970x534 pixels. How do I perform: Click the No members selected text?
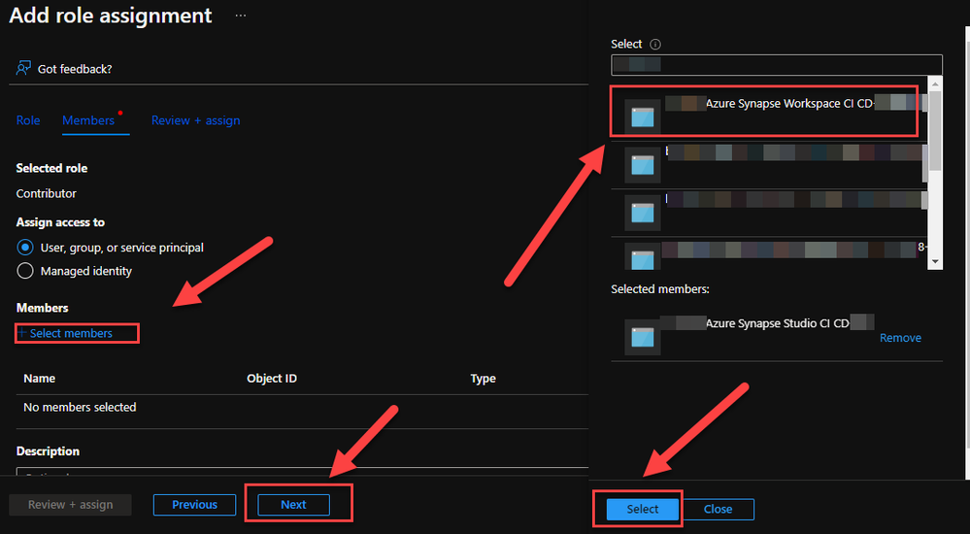[80, 407]
